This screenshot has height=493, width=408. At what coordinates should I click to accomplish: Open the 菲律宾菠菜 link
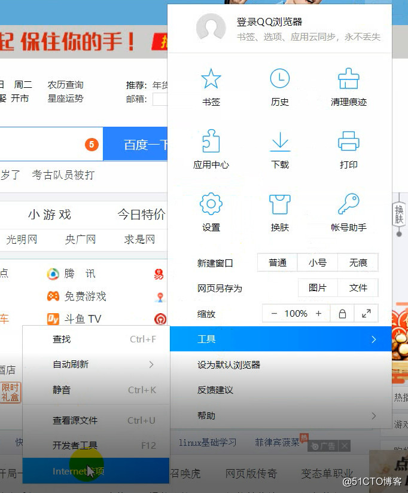coord(277,442)
